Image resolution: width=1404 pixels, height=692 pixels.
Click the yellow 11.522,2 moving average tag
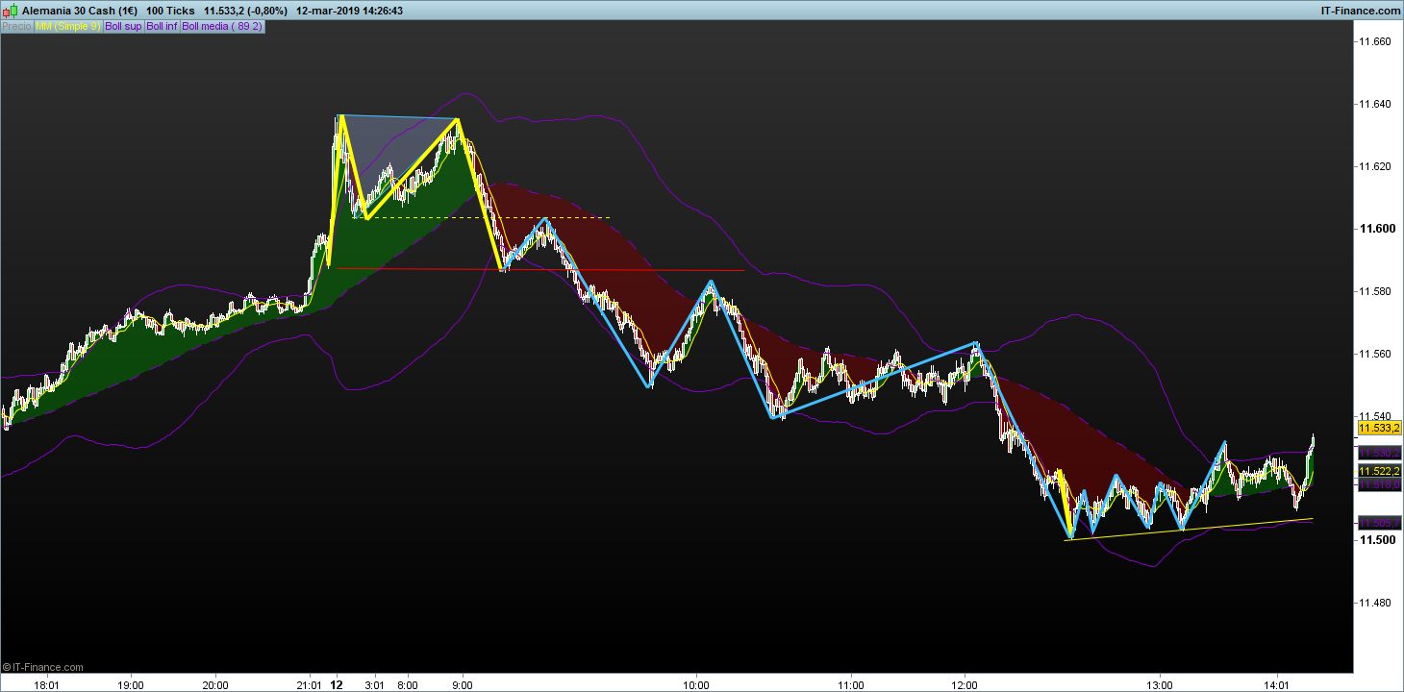point(1379,471)
